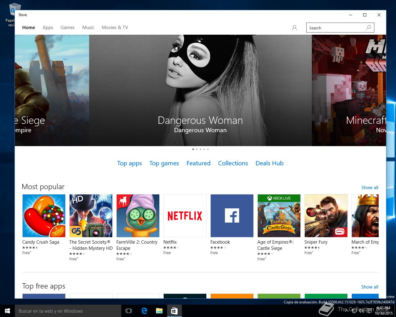Click the search magnifier icon
Viewport: 396px width, 317px height.
pos(368,28)
